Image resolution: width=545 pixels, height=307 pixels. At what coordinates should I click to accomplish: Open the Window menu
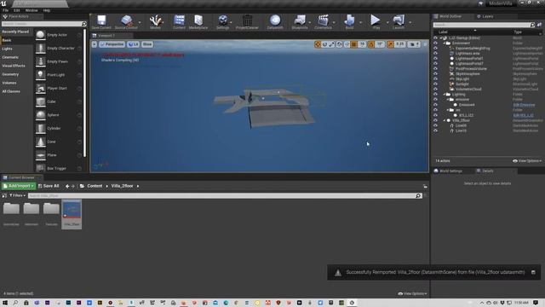click(x=32, y=10)
